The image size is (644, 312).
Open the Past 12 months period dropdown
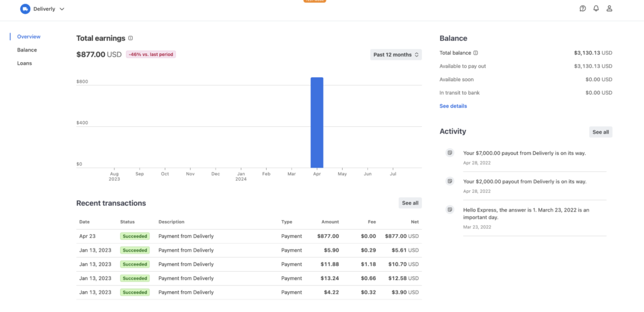(396, 55)
